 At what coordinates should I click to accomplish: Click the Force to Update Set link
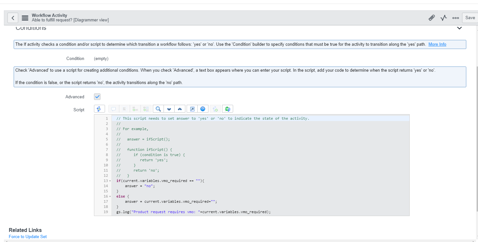click(x=28, y=236)
